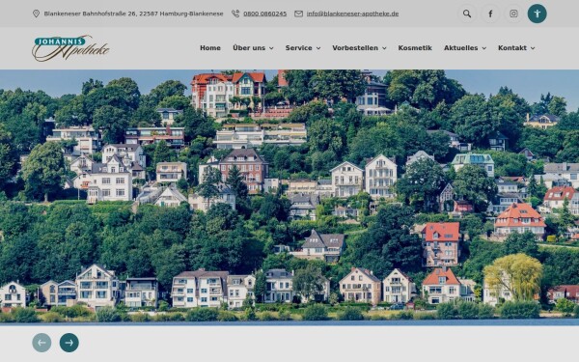Open the Kosmetik page
The image size is (579, 362).
(x=415, y=48)
